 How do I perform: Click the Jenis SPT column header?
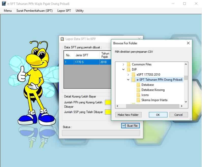(x=87, y=55)
